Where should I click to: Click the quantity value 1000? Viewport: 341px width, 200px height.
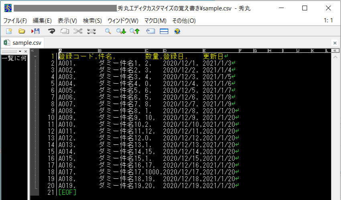pos(152,172)
